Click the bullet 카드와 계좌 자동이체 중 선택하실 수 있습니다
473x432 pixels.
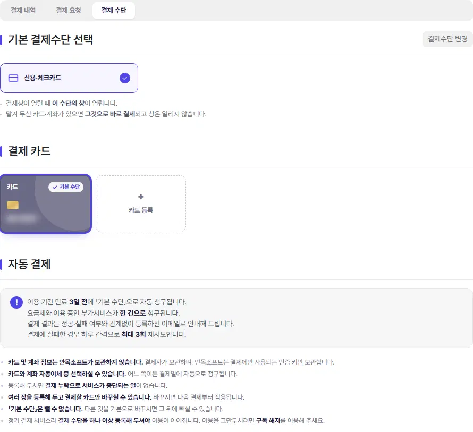[123, 374]
